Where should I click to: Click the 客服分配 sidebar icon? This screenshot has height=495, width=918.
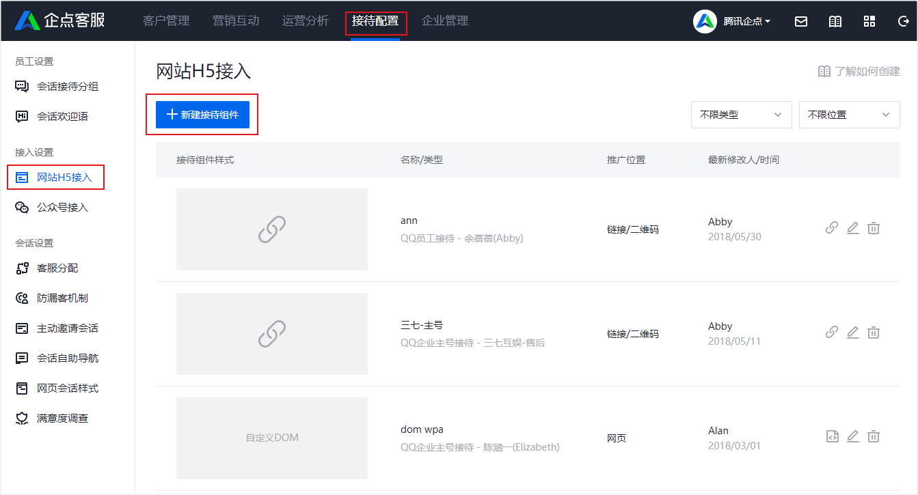pos(22,268)
